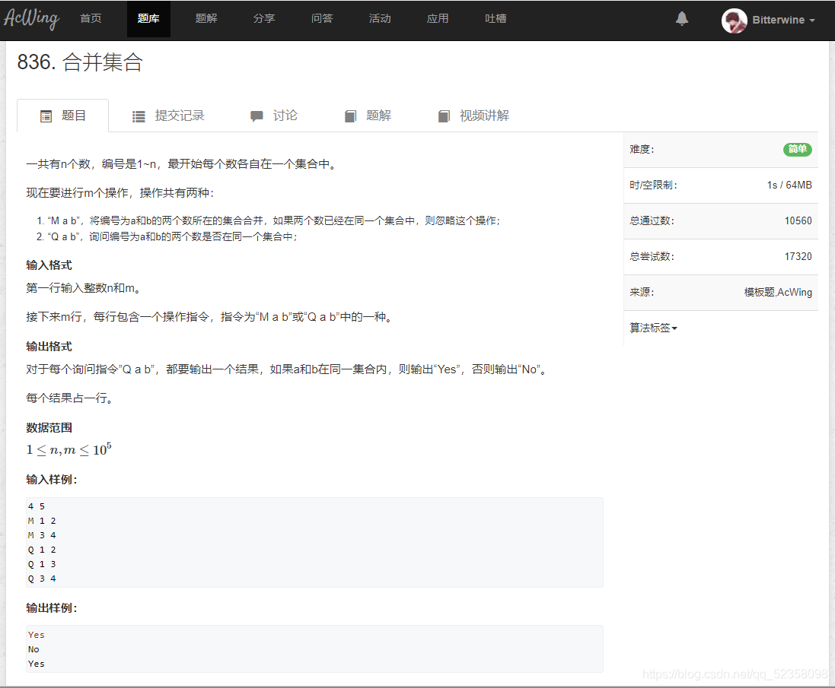Viewport: 835px width, 688px height.
Task: Click the 输出格式 heading
Action: (x=49, y=347)
